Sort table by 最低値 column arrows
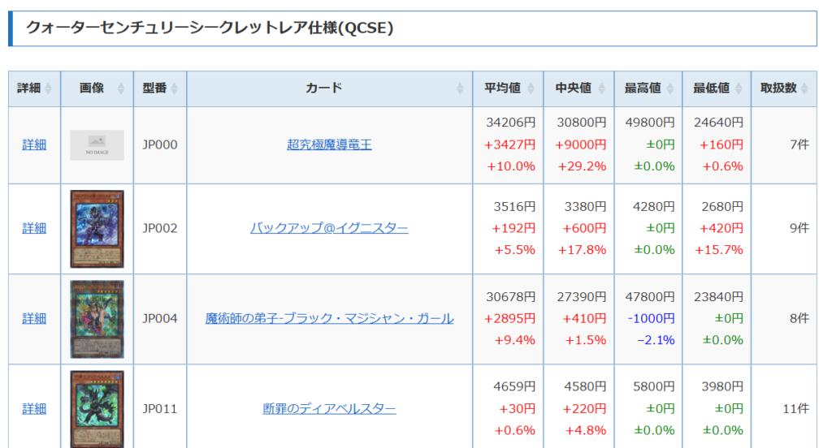The image size is (832, 448). coord(739,88)
